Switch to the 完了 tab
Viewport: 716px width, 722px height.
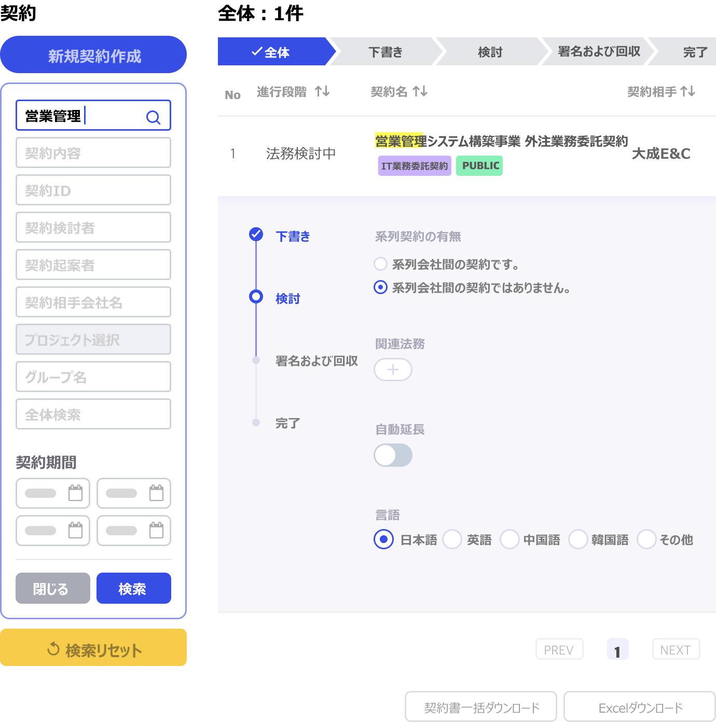point(695,51)
